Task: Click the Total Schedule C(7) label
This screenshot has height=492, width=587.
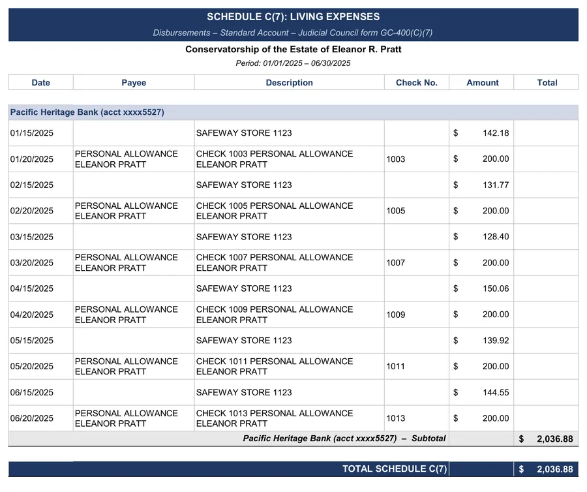Action: coord(395,469)
